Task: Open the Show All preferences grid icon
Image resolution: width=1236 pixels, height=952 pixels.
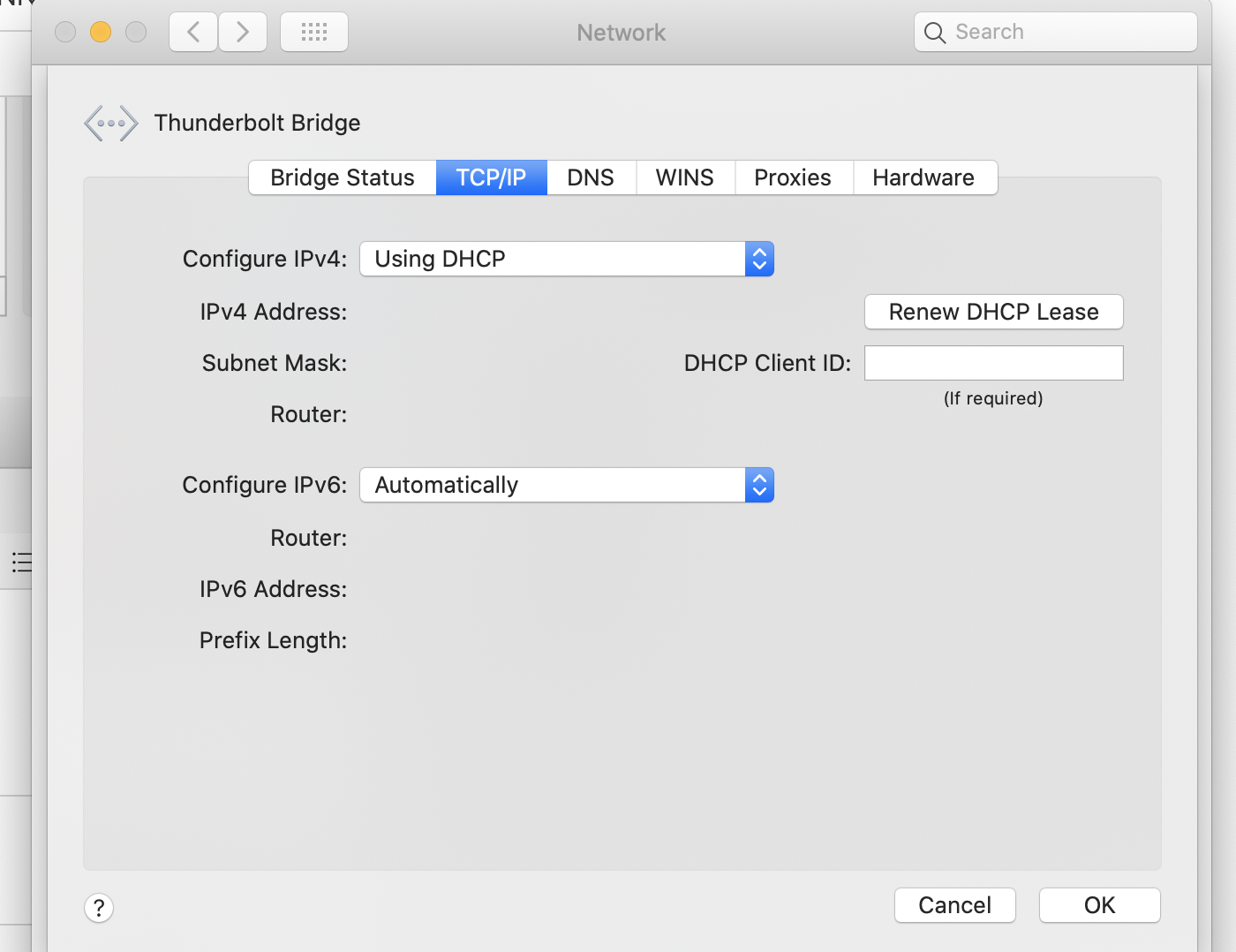Action: (314, 32)
